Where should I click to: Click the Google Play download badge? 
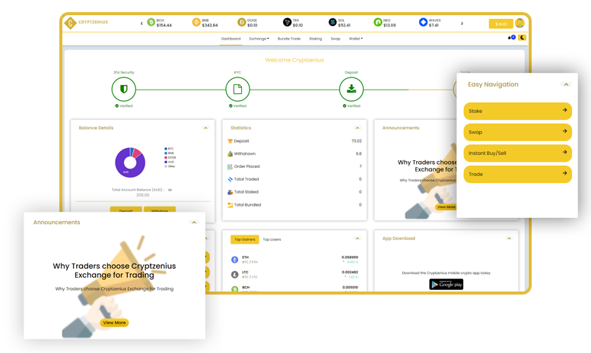tap(446, 285)
